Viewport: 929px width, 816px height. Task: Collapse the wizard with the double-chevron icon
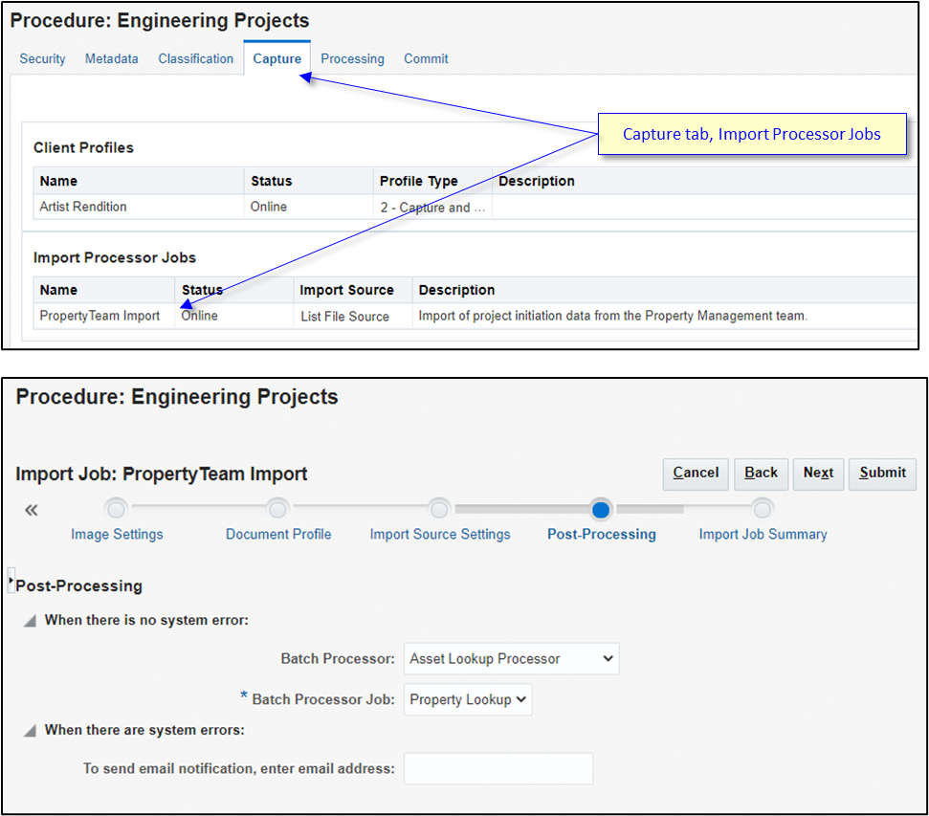(31, 511)
